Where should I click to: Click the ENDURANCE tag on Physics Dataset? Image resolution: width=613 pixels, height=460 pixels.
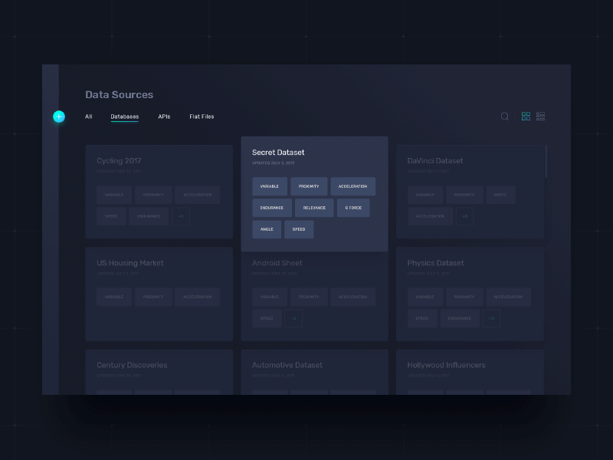(x=459, y=318)
